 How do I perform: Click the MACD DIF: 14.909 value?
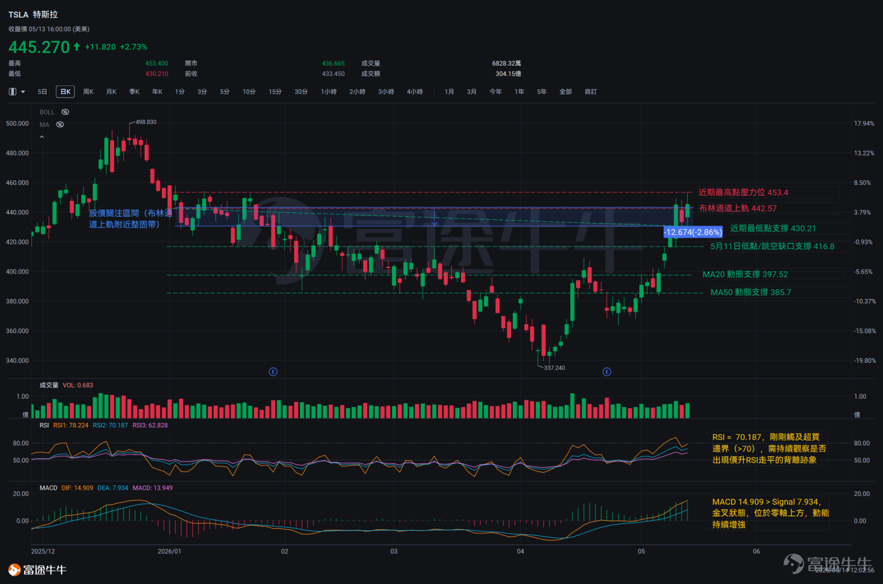click(77, 488)
